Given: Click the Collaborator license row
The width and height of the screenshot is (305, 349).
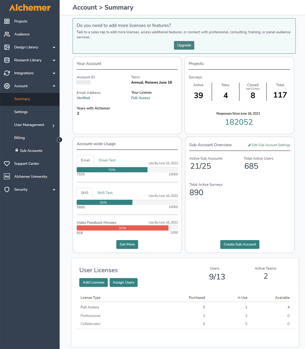Looking at the screenshot, I should (185, 324).
